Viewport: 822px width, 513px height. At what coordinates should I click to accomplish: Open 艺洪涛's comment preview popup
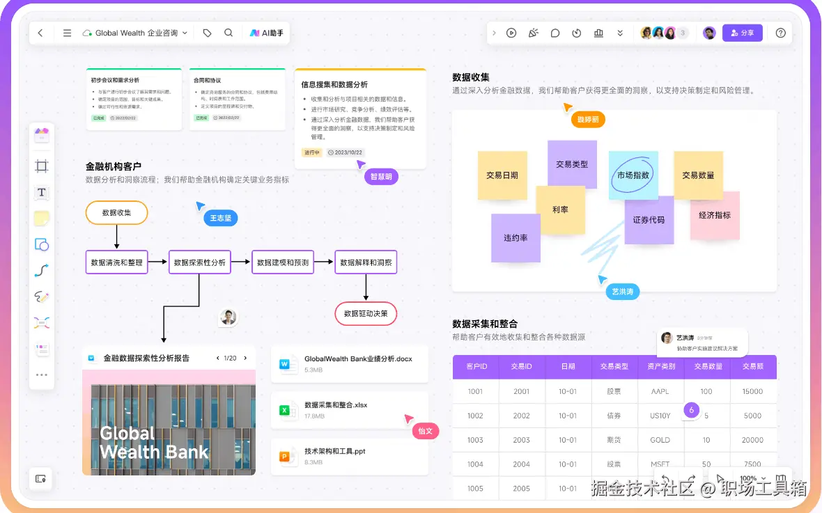(x=702, y=342)
